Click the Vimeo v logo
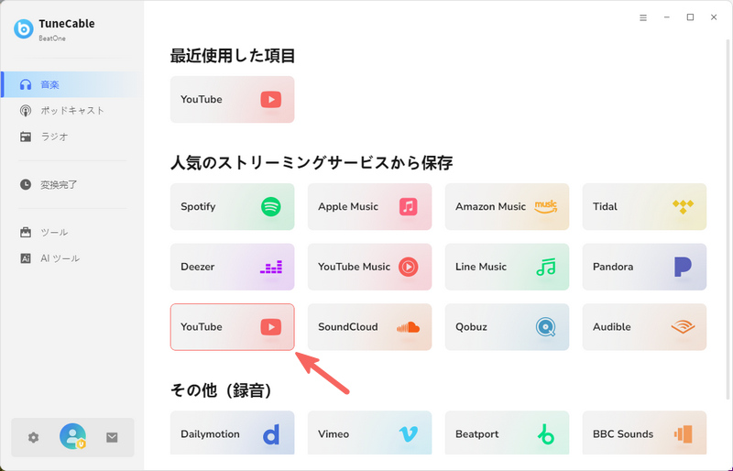 (408, 434)
